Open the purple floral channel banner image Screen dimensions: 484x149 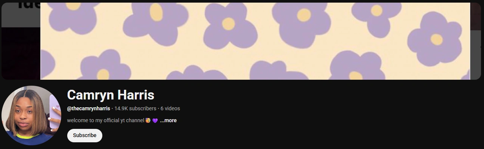point(255,41)
